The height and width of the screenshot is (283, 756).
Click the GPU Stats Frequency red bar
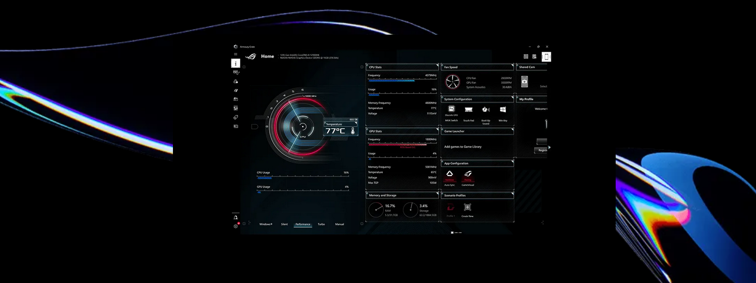pyautogui.click(x=402, y=144)
